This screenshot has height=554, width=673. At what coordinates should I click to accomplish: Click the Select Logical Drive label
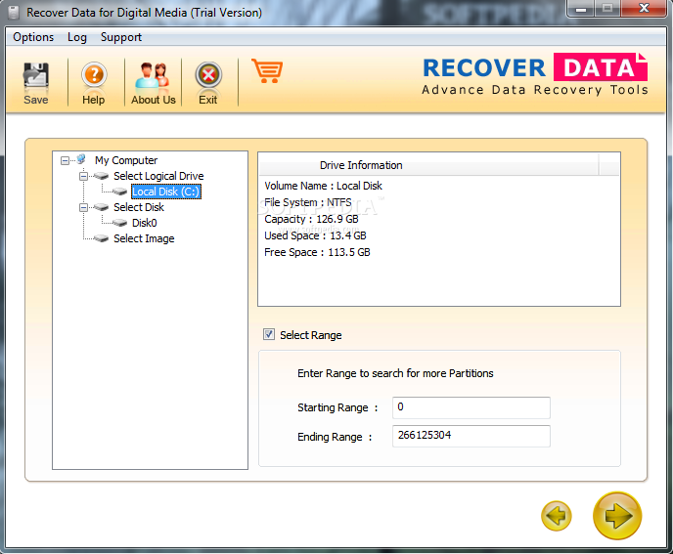coord(158,176)
